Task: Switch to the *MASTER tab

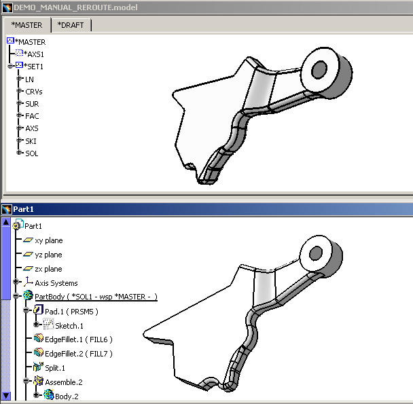Action: point(27,25)
